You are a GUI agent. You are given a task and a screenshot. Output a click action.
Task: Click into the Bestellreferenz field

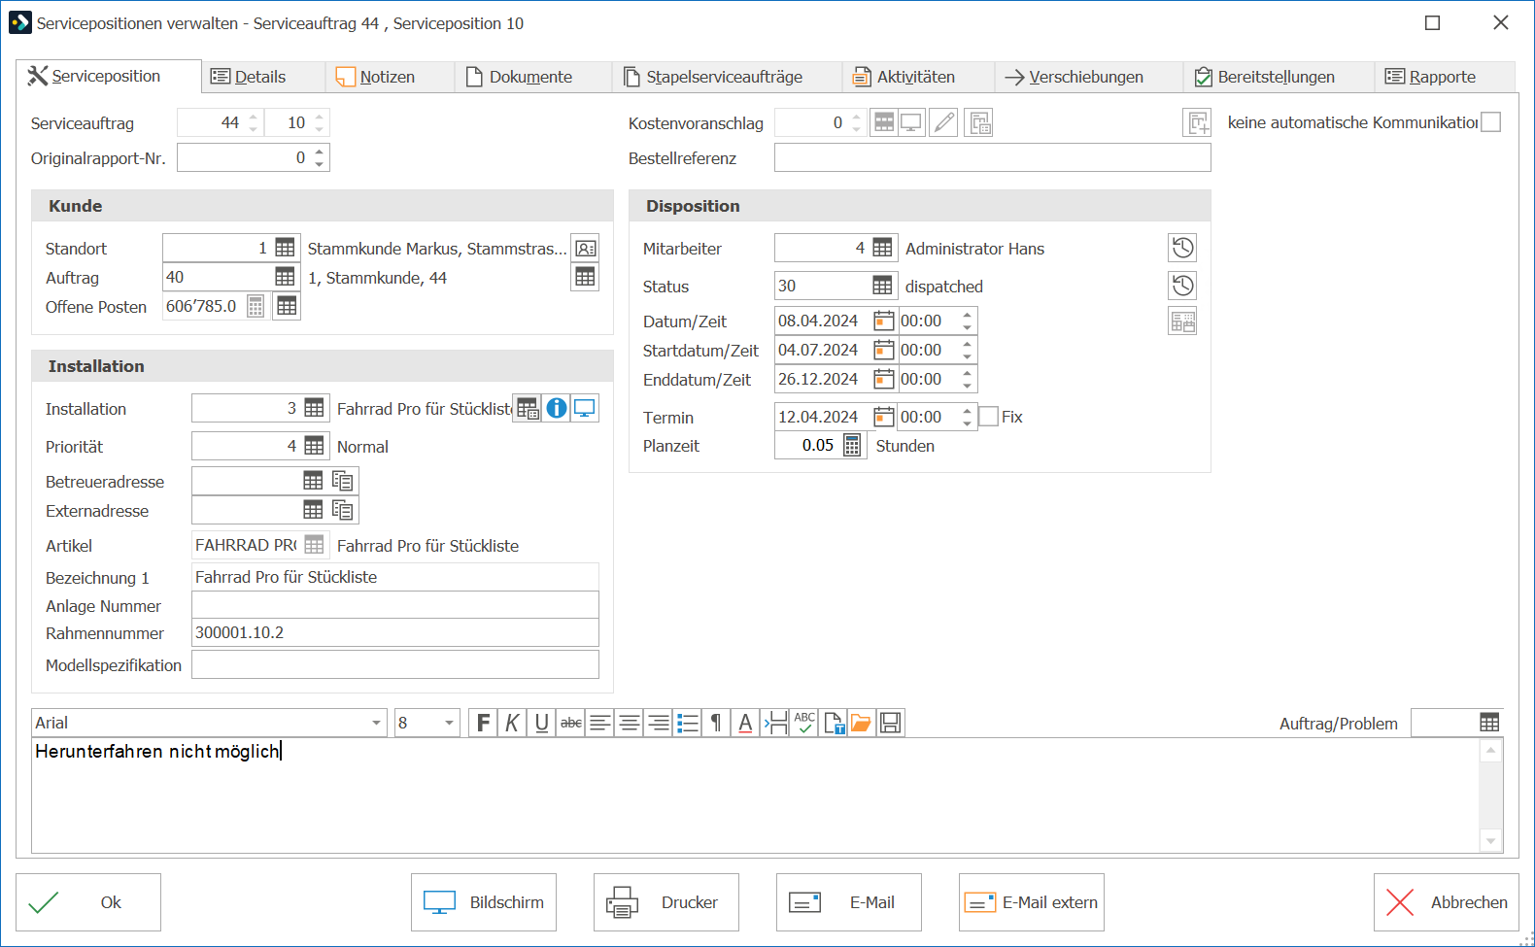click(x=993, y=157)
